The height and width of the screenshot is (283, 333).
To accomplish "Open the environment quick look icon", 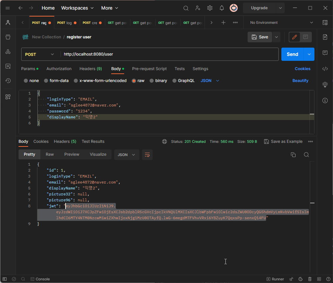I will coord(325,22).
